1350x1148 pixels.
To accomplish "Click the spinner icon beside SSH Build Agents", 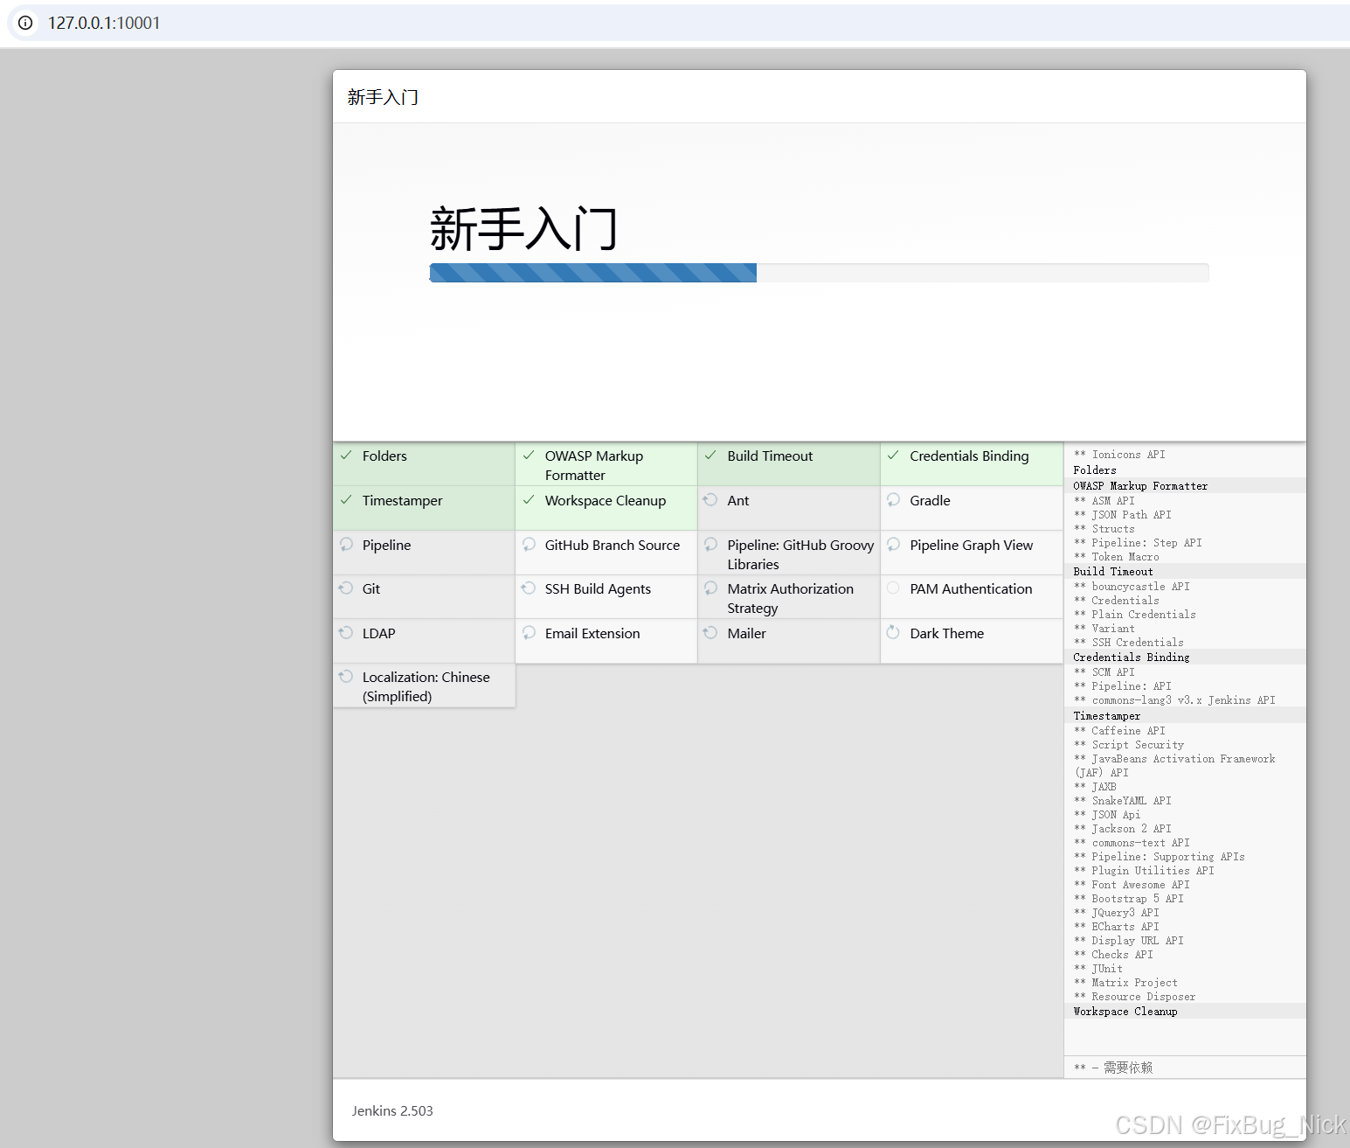I will tap(529, 588).
